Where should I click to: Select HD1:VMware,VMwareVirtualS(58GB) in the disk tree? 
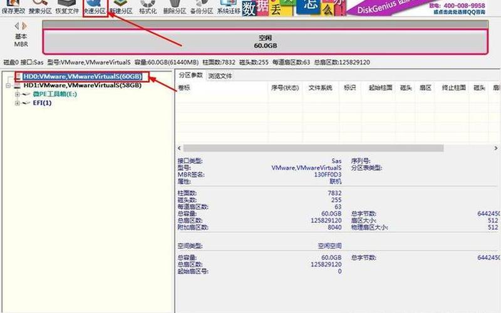point(83,85)
